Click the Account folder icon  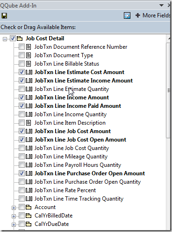(29, 207)
